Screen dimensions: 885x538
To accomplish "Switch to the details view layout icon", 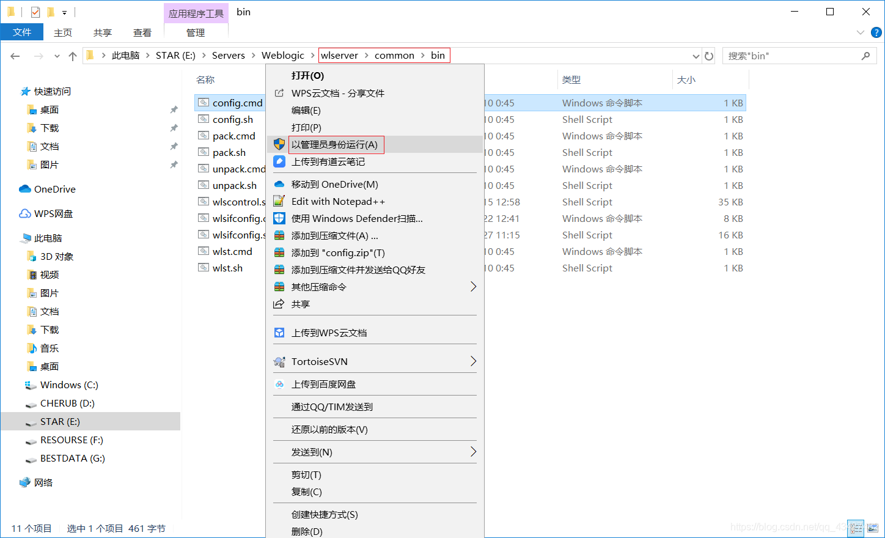I will point(856,528).
